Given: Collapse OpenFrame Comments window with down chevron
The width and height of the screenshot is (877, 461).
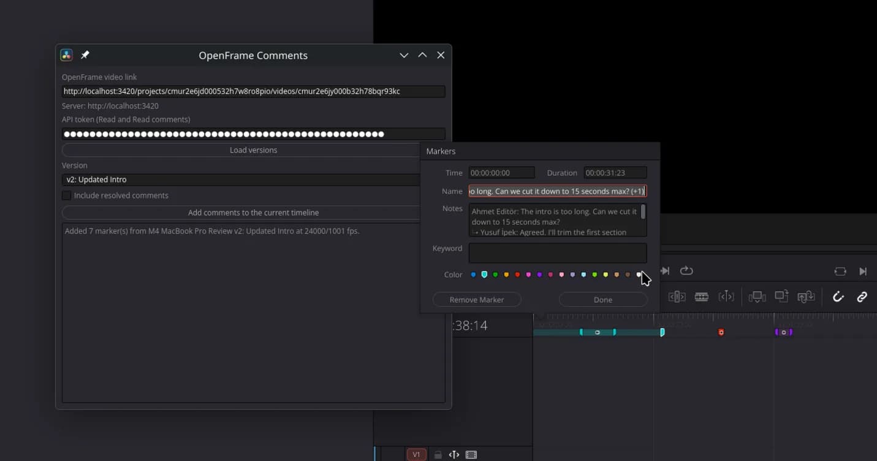Looking at the screenshot, I should click(404, 55).
